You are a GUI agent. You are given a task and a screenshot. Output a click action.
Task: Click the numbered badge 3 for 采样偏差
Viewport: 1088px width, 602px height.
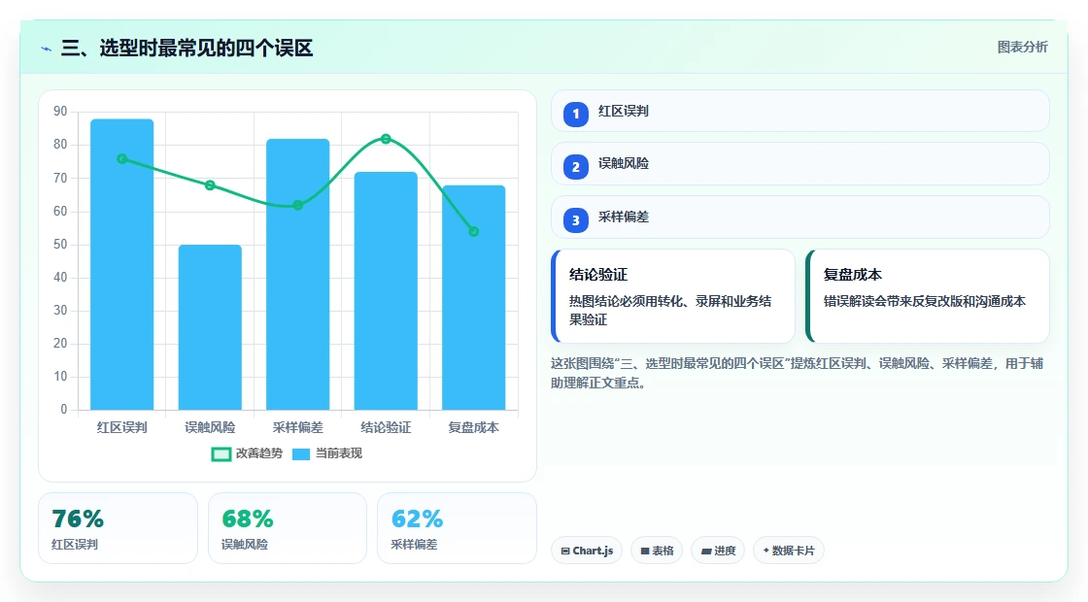[x=576, y=220]
